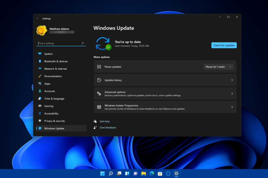Click the Accessibility figure icon
The image size is (268, 178).
click(40, 113)
